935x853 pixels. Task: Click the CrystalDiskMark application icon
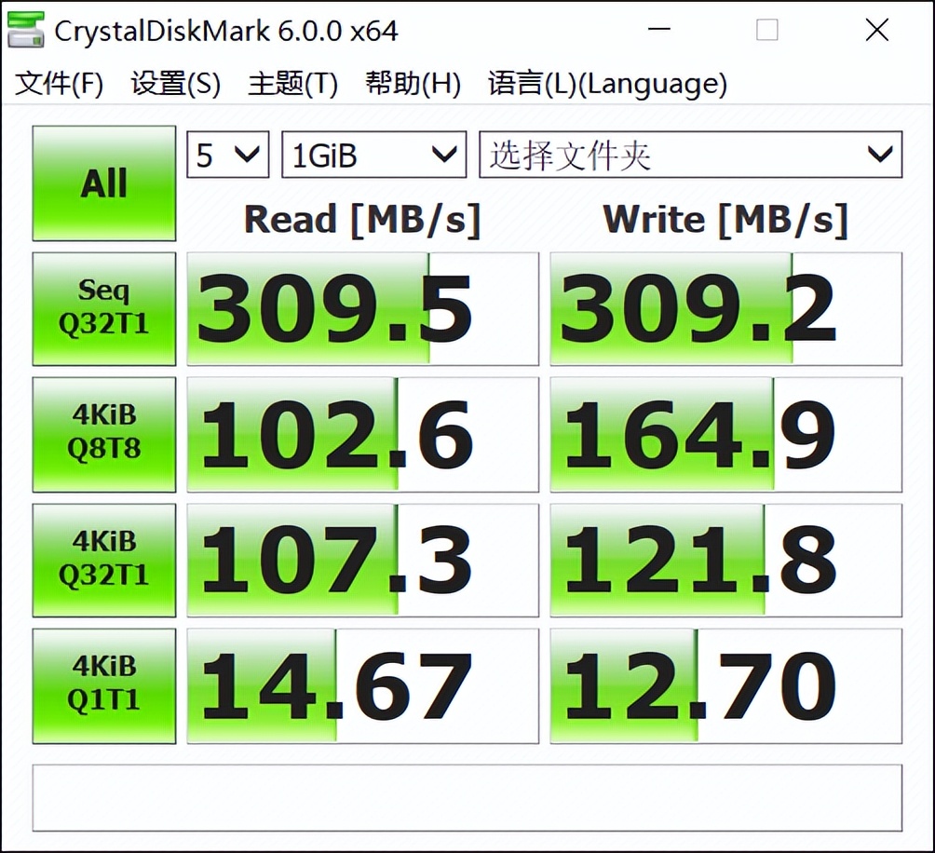coord(26,29)
